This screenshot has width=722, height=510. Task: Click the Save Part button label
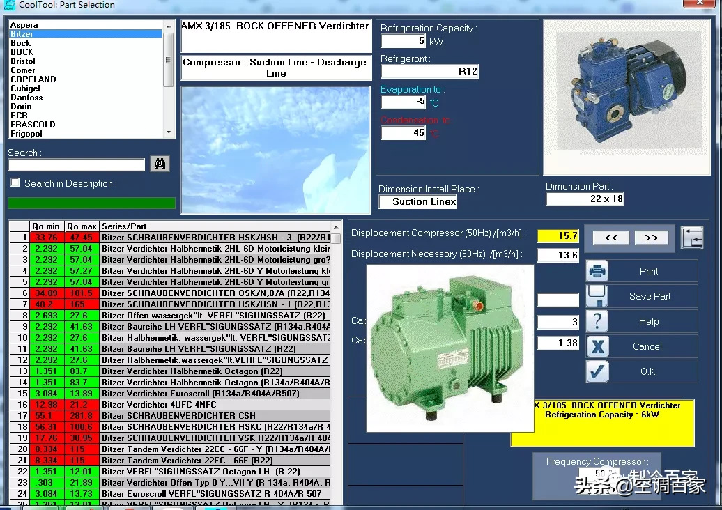pos(650,296)
